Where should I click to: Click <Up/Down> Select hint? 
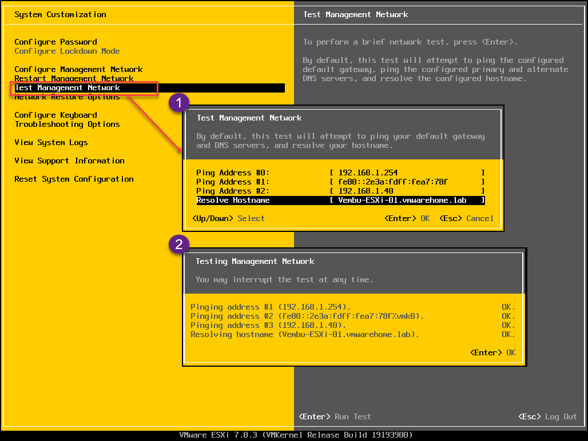[228, 218]
